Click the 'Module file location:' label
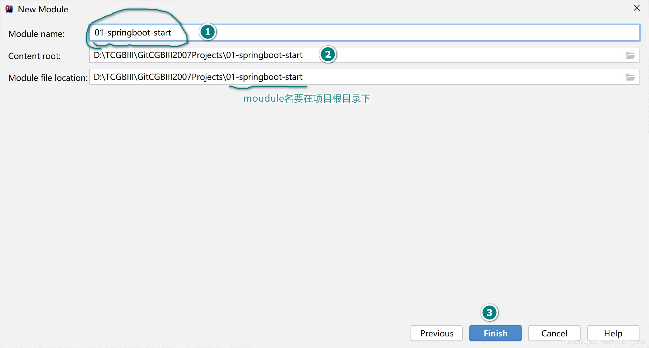The height and width of the screenshot is (348, 649). 48,78
